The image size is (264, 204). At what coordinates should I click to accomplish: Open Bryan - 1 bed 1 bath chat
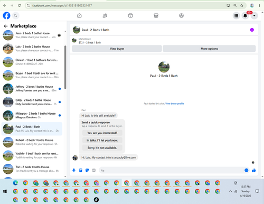[x=32, y=75]
